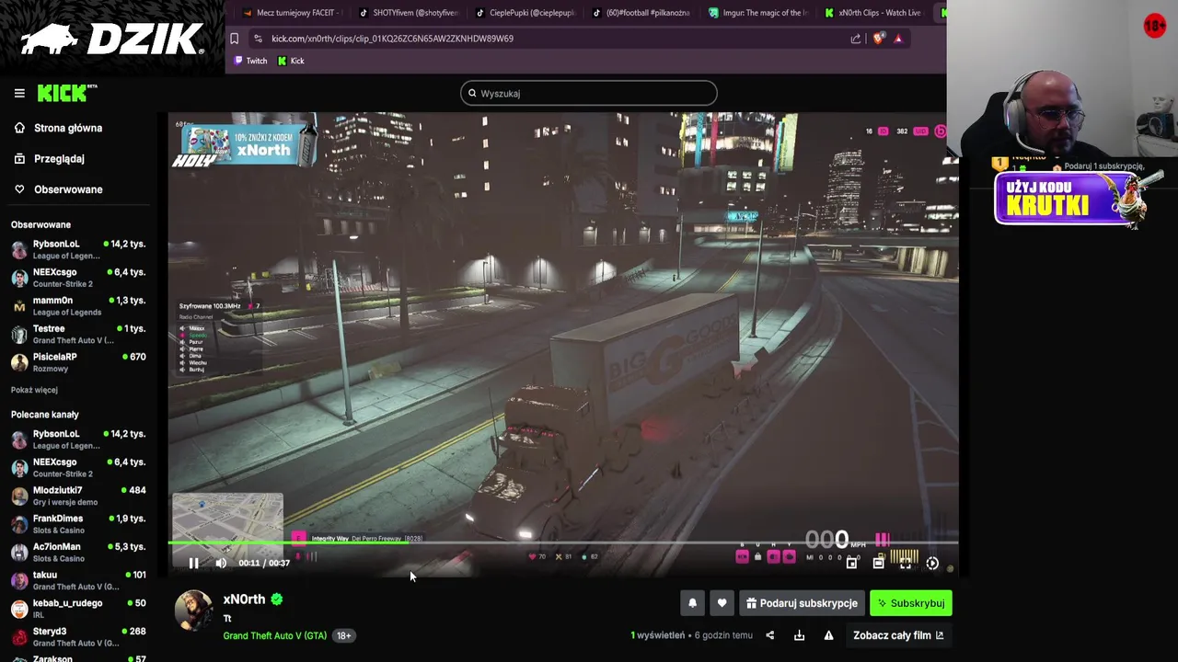This screenshot has width=1178, height=662.
Task: Focus the Wyszukaj search field
Action: [x=589, y=93]
